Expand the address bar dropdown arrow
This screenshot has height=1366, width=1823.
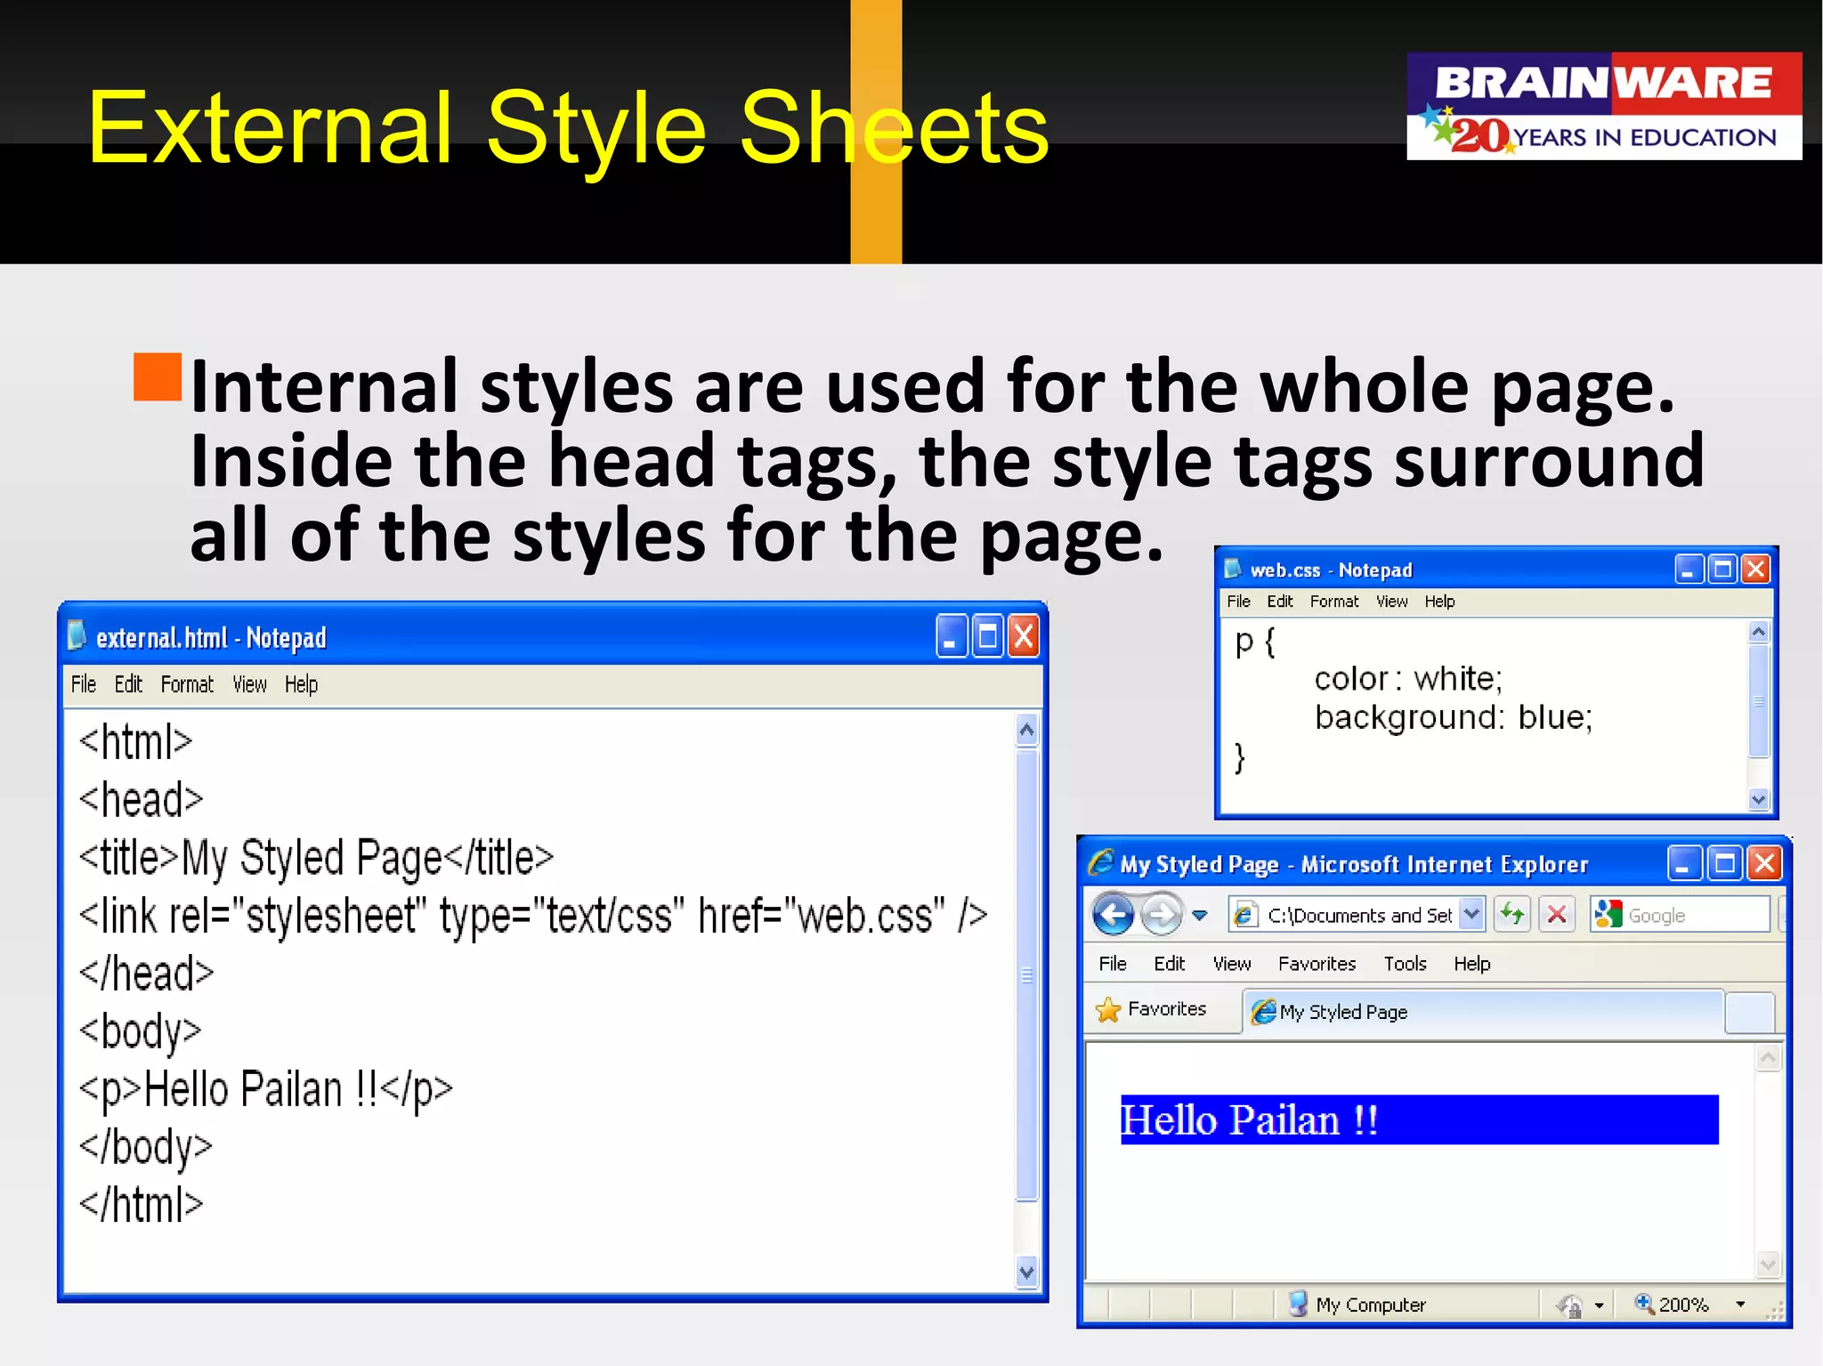tap(1472, 914)
